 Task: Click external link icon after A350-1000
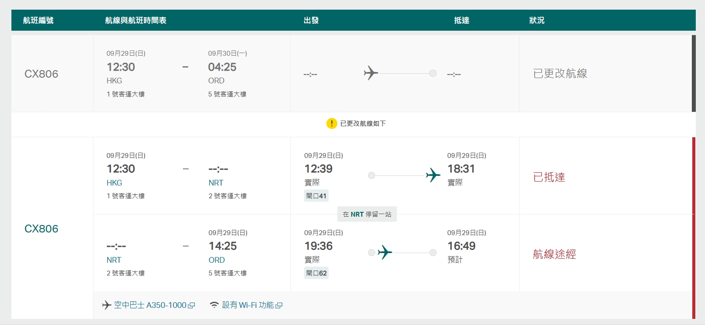pos(191,305)
